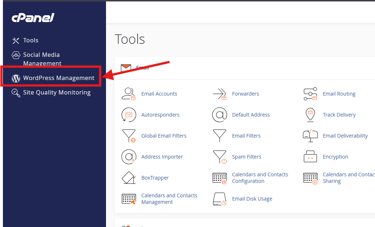Open the Autoresponders link

(160, 115)
